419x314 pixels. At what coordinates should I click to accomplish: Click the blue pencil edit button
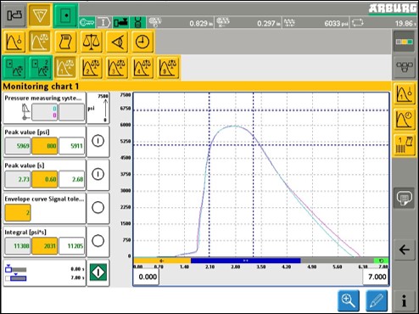pyautogui.click(x=377, y=300)
